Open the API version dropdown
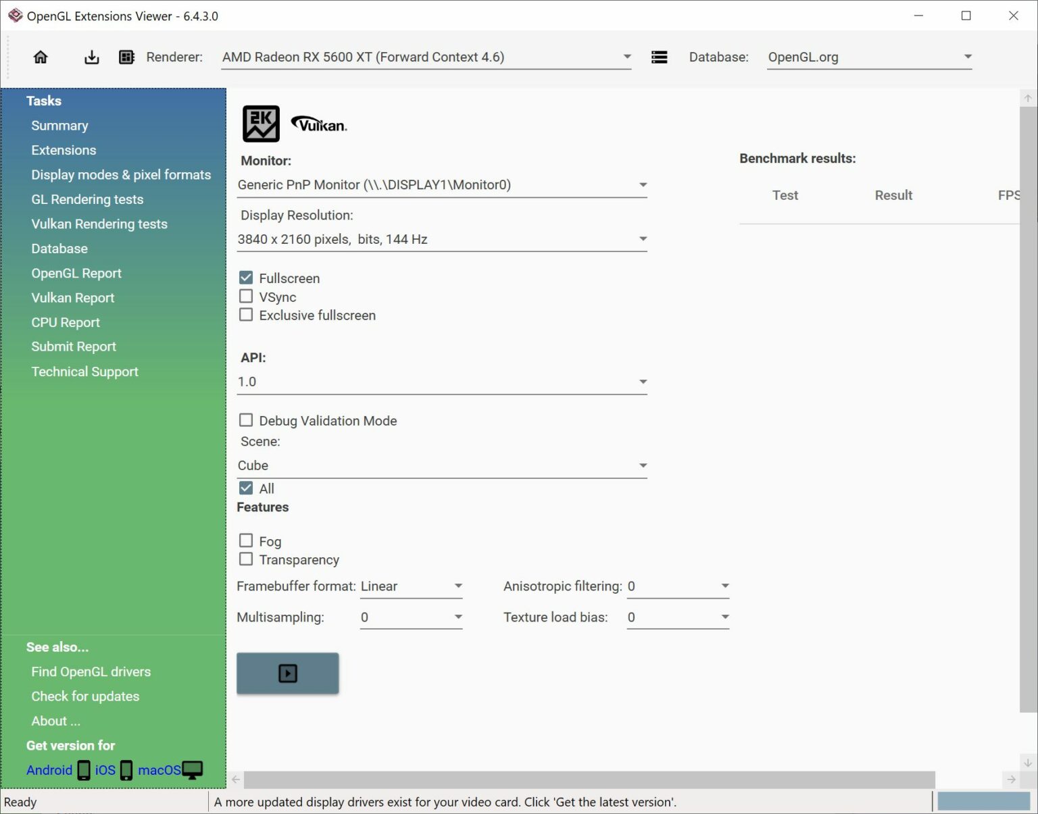Image resolution: width=1038 pixels, height=814 pixels. coord(442,382)
